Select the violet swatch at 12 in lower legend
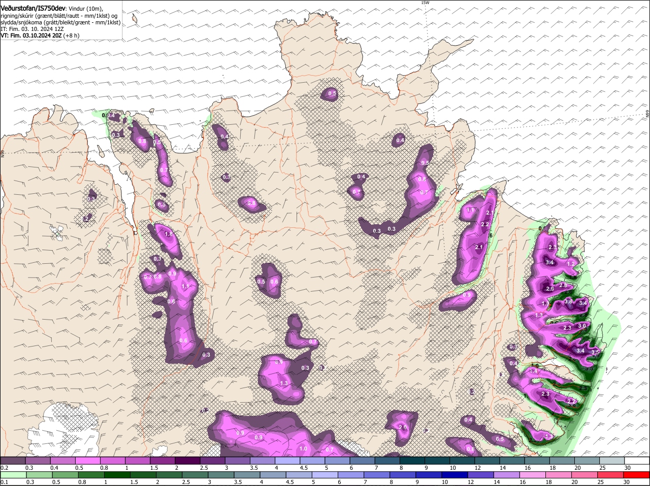The height and width of the screenshot is (486, 650). coord(481,475)
